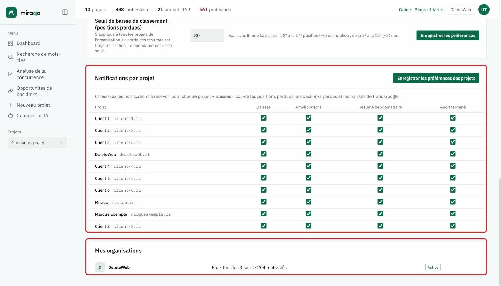Open the UT user avatar menu
This screenshot has width=501, height=286.
point(484,10)
